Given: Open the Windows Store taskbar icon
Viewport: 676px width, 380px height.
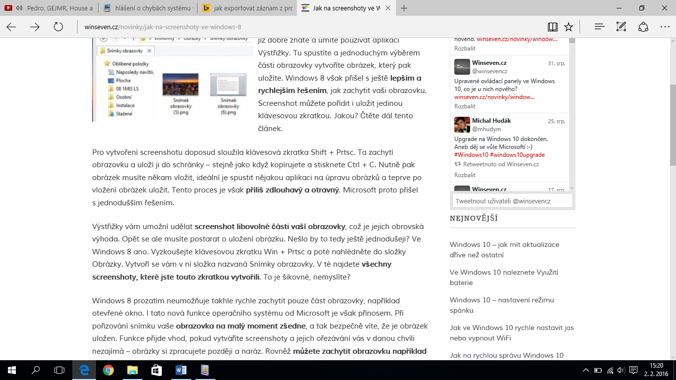Looking at the screenshot, I should [x=156, y=370].
